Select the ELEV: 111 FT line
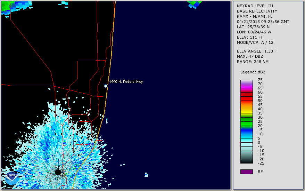 click(250, 37)
